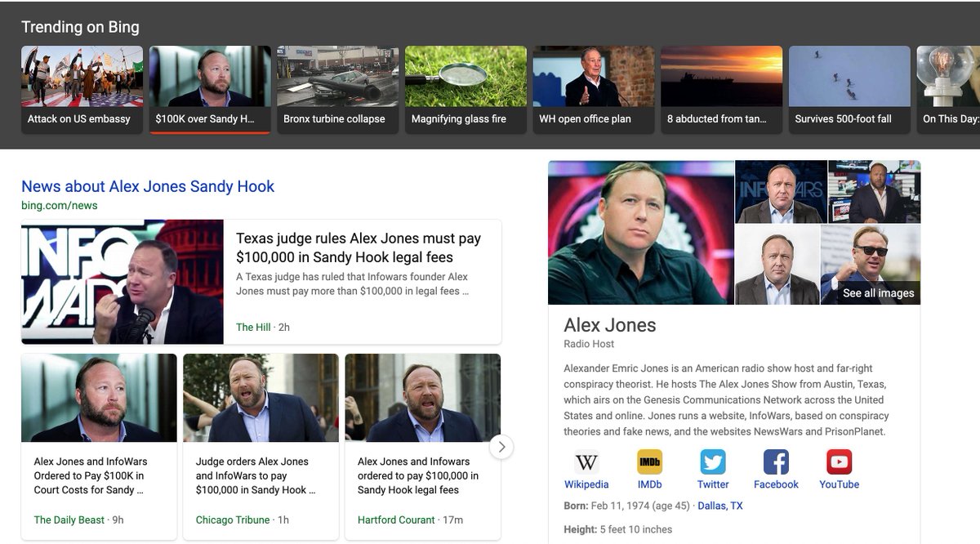Image resolution: width=980 pixels, height=544 pixels.
Task: Open trending 'Magnifying glass fire'
Action: click(x=465, y=89)
